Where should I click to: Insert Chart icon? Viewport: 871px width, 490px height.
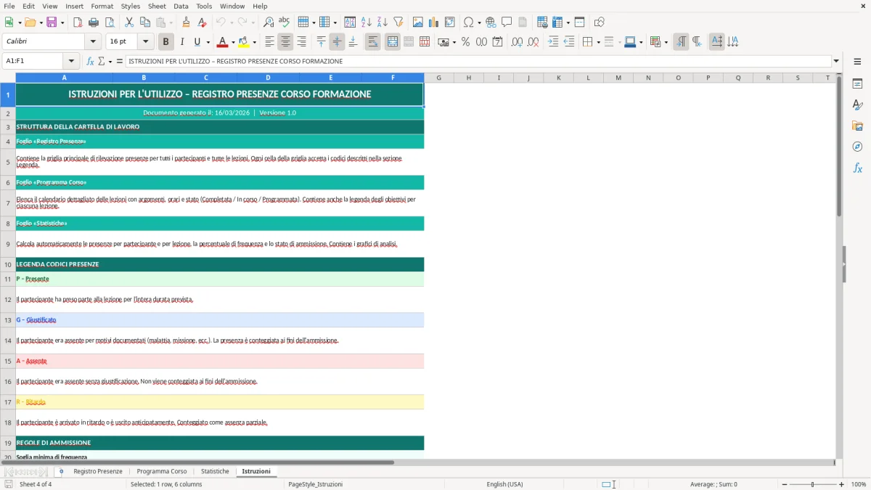tap(434, 23)
